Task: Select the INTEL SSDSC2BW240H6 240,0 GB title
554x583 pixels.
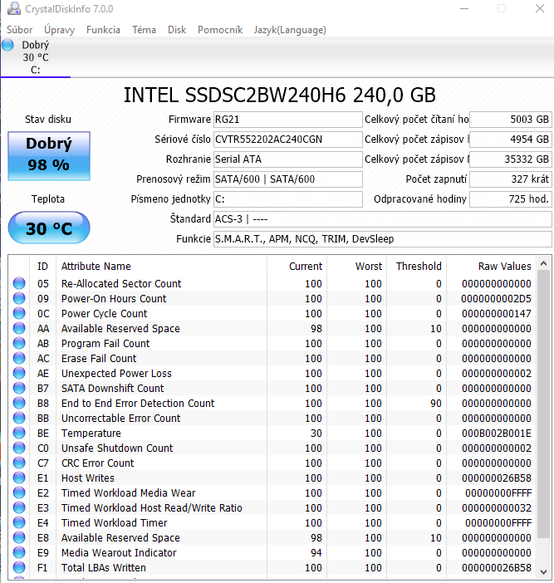Action: [x=280, y=95]
